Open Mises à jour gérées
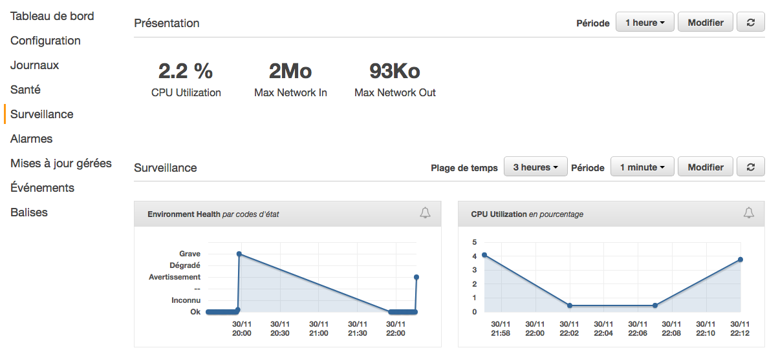This screenshot has height=350, width=767. pos(61,163)
